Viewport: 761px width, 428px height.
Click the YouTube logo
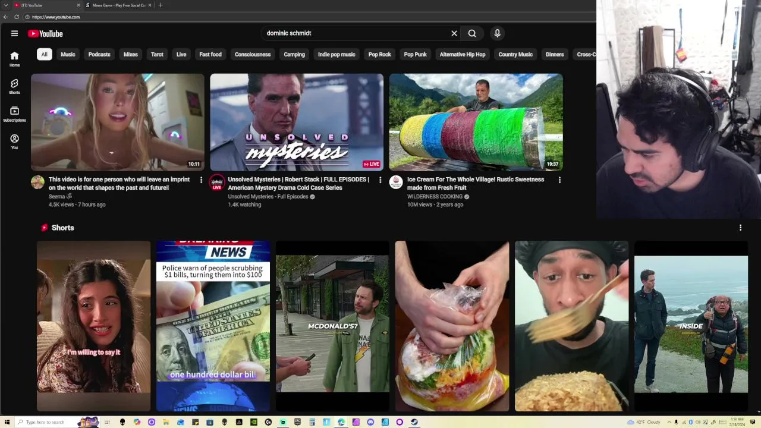coord(45,34)
